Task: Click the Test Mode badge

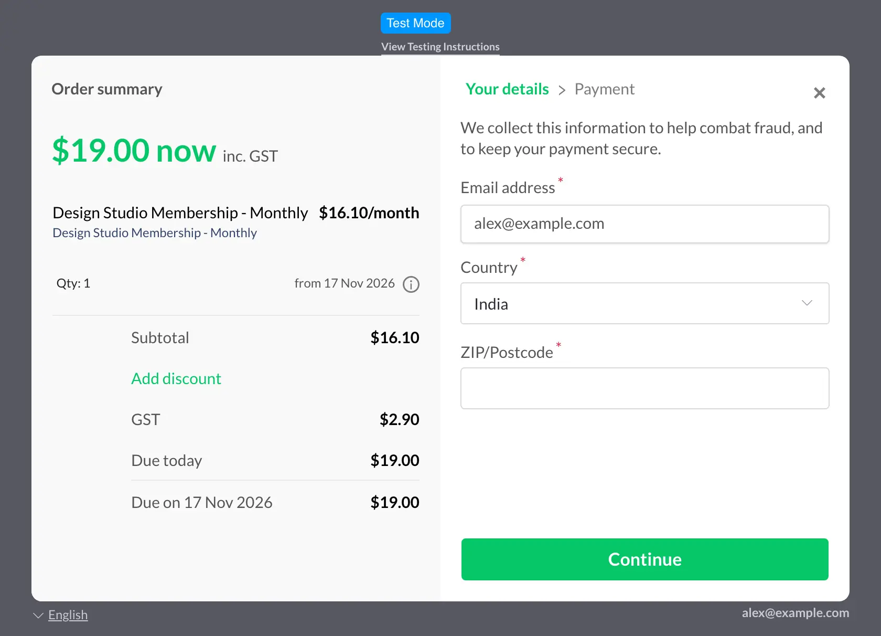Action: pos(415,23)
